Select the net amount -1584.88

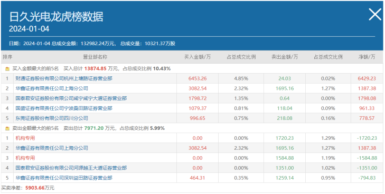(x=367, y=158)
